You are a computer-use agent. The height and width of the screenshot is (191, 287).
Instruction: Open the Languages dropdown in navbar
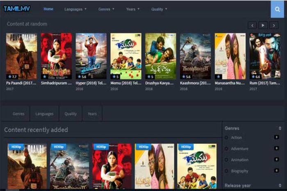[75, 9]
